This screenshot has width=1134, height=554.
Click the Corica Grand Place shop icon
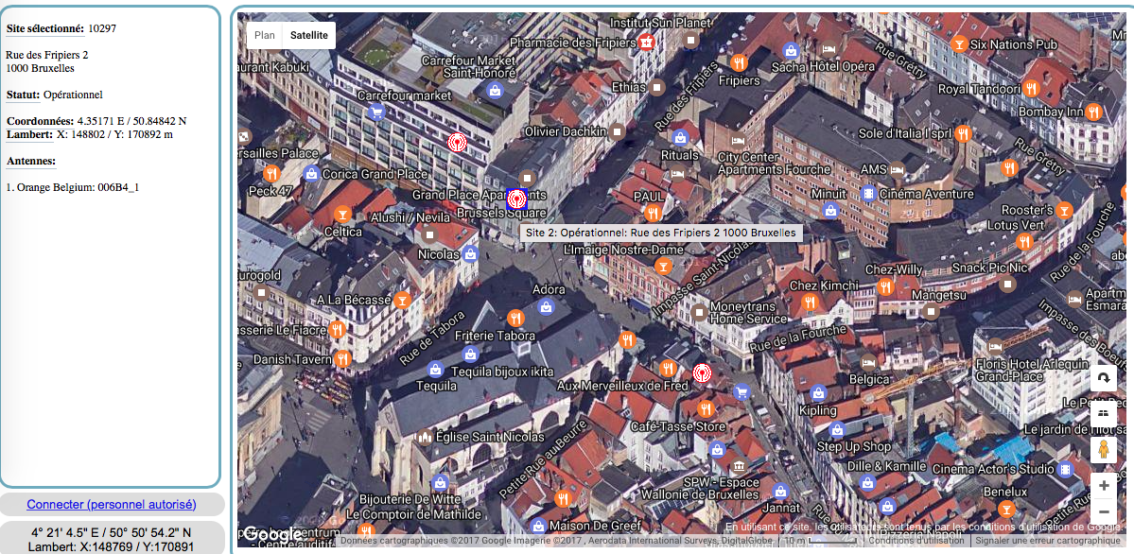pyautogui.click(x=312, y=174)
